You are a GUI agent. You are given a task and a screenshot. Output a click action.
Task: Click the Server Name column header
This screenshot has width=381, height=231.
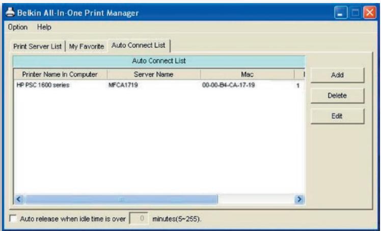(153, 74)
